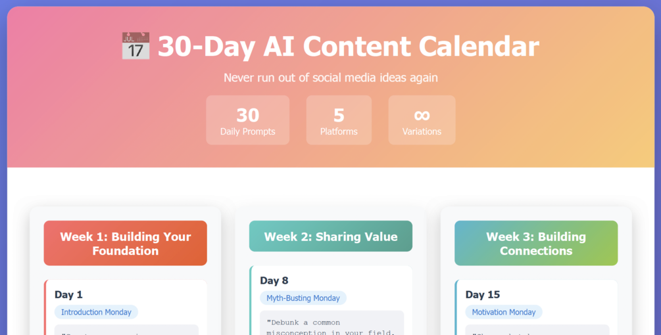Click the Myth-Busting Monday tag

point(303,298)
